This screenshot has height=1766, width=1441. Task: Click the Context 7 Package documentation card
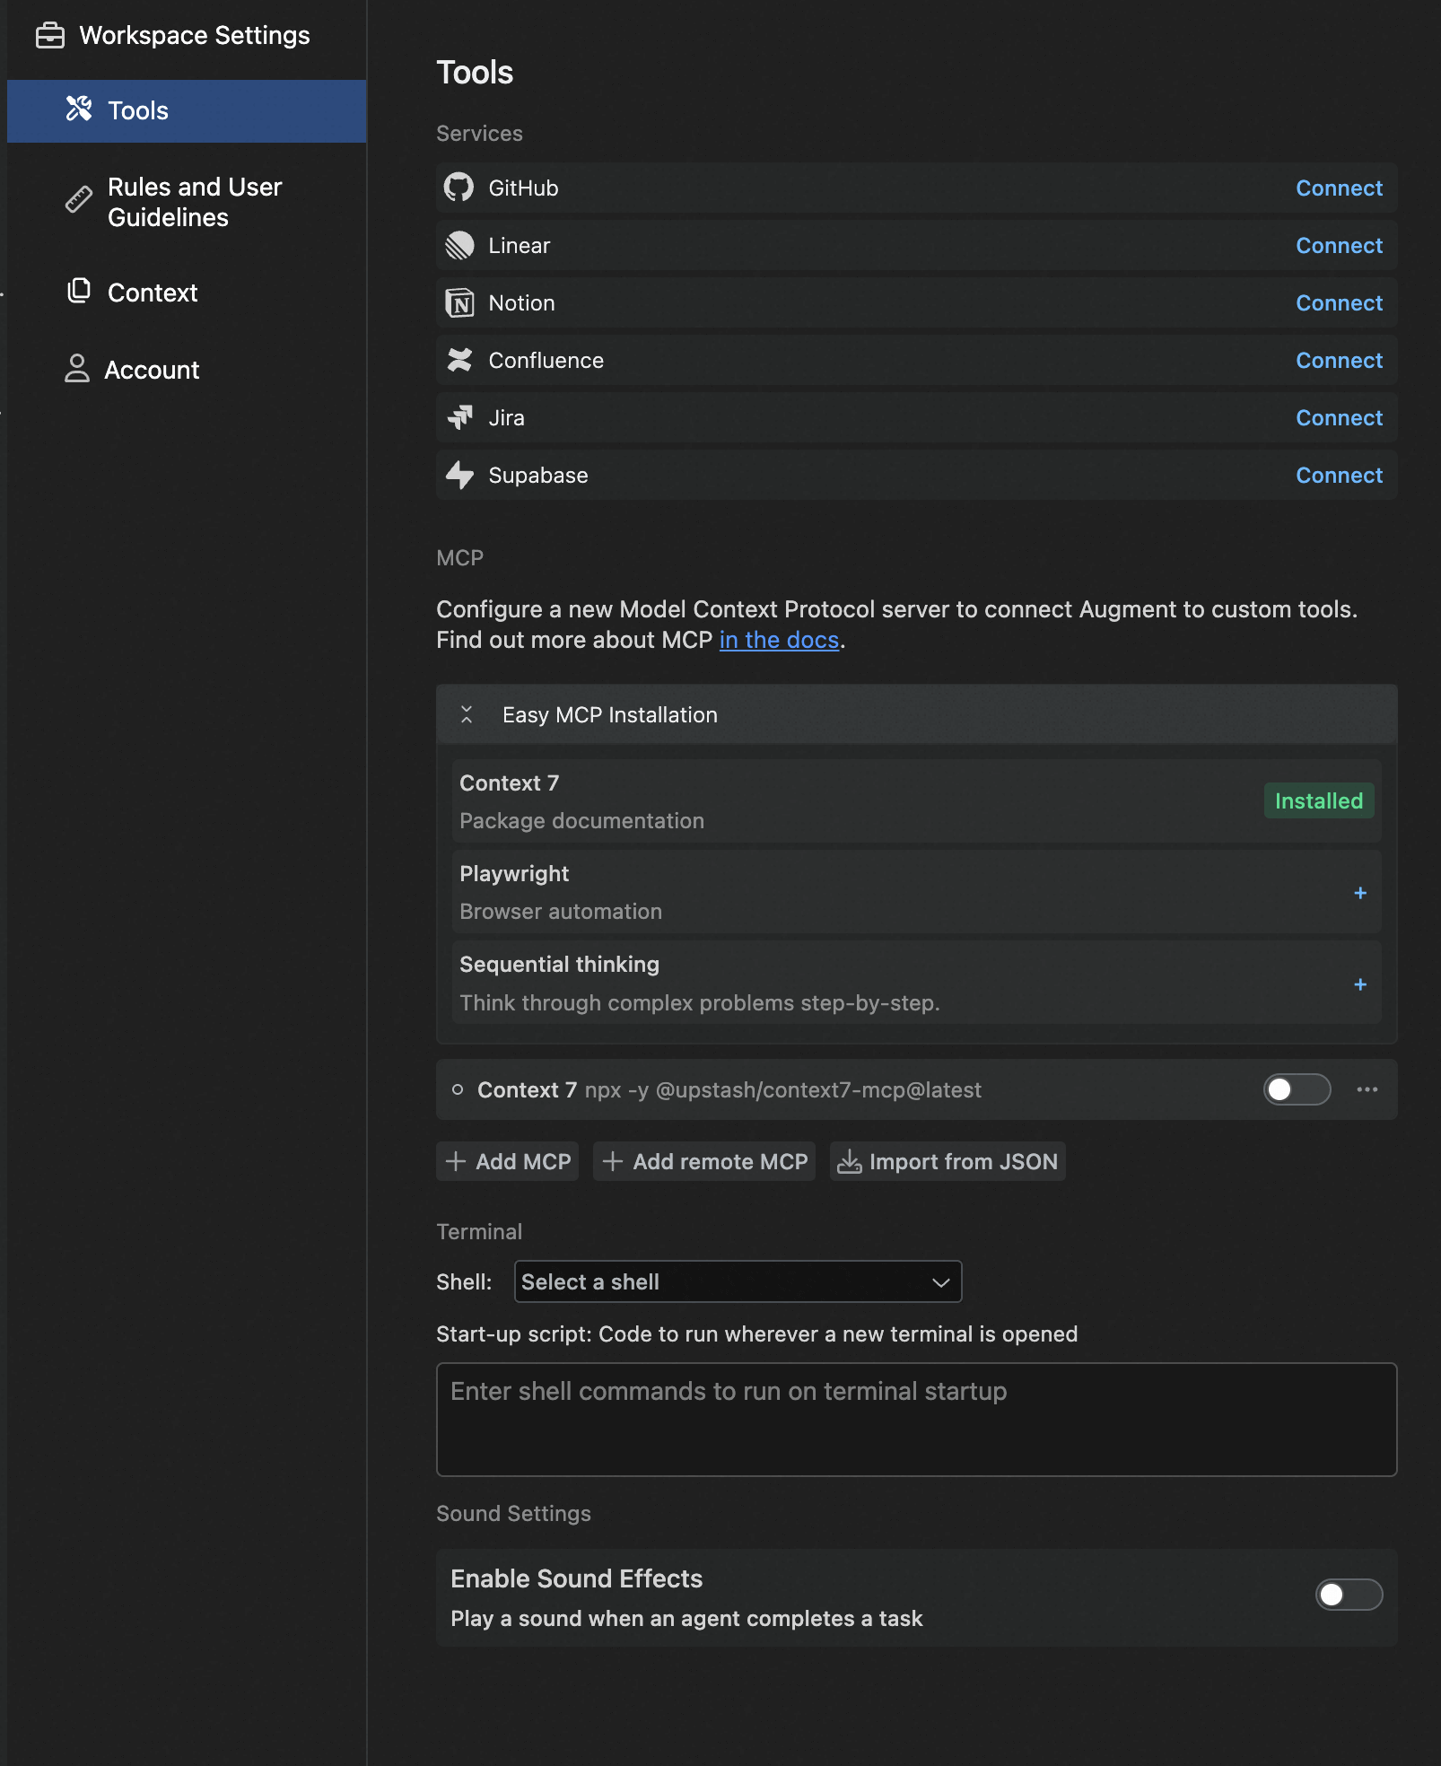(917, 801)
